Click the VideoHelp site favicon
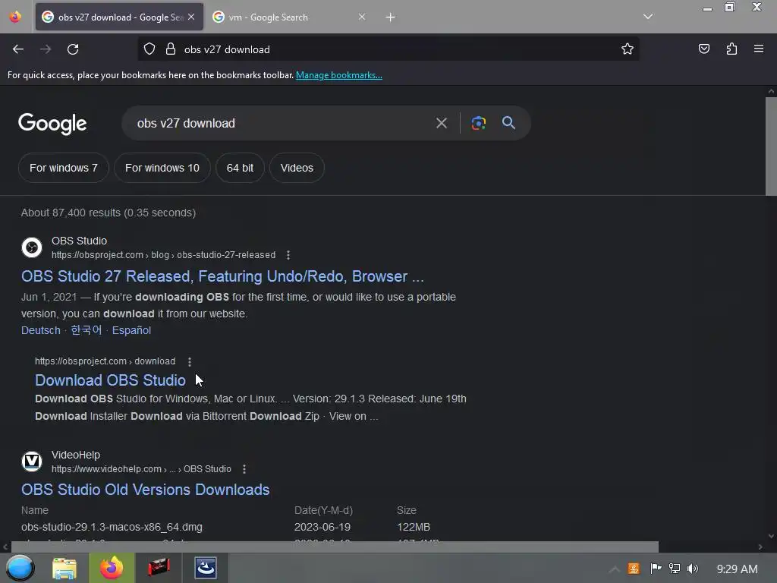The image size is (777, 583). tap(32, 462)
